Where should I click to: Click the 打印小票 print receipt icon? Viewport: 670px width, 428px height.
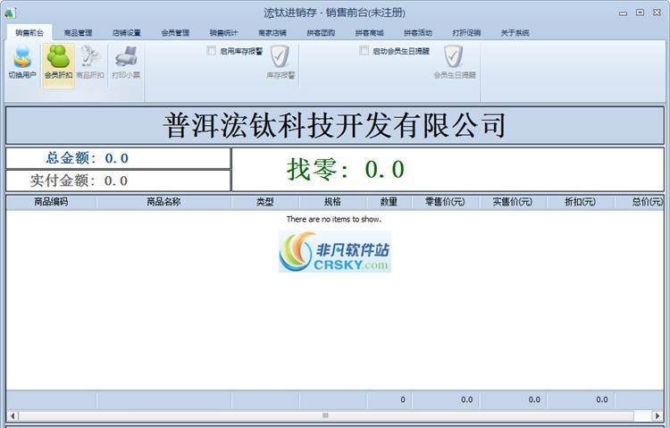(x=126, y=63)
